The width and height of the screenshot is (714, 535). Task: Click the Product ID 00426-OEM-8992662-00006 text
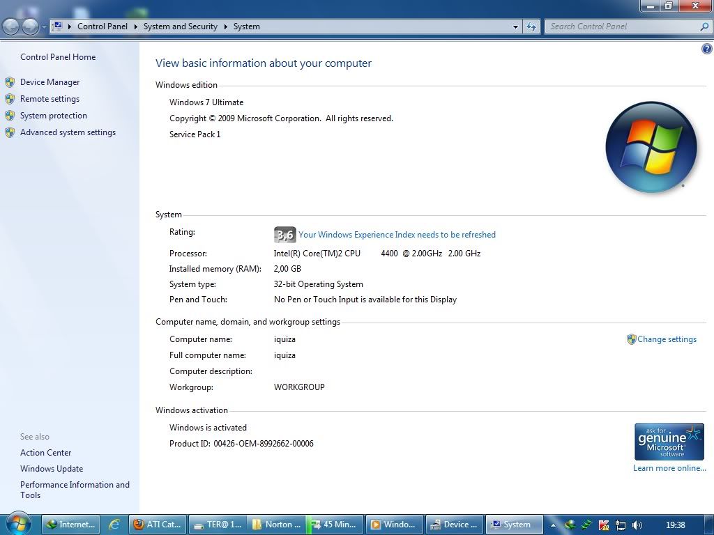[x=241, y=444]
